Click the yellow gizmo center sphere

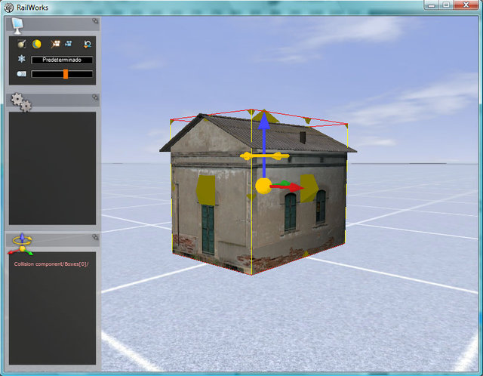(263, 186)
